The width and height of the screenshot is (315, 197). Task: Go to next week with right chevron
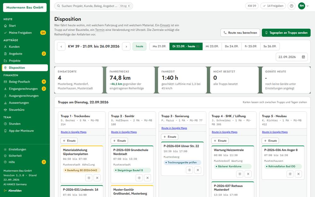point(126,46)
